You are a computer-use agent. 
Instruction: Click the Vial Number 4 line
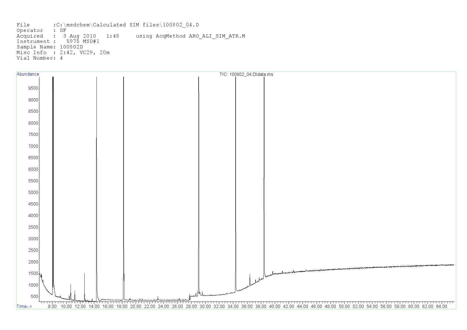click(x=39, y=58)
